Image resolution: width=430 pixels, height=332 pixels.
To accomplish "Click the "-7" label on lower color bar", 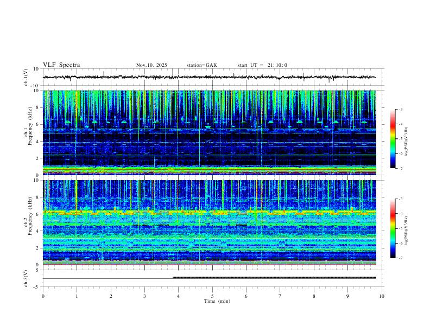I will (401, 258).
